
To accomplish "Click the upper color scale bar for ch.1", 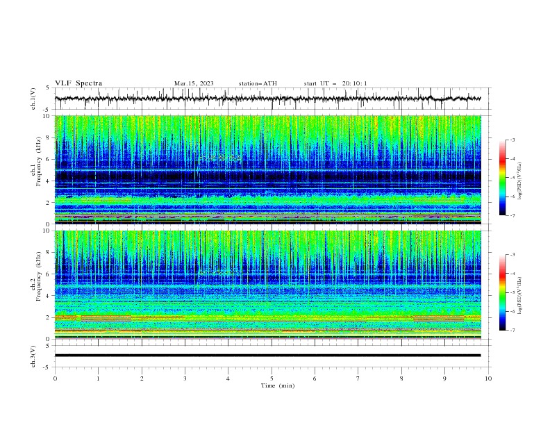I will [503, 177].
